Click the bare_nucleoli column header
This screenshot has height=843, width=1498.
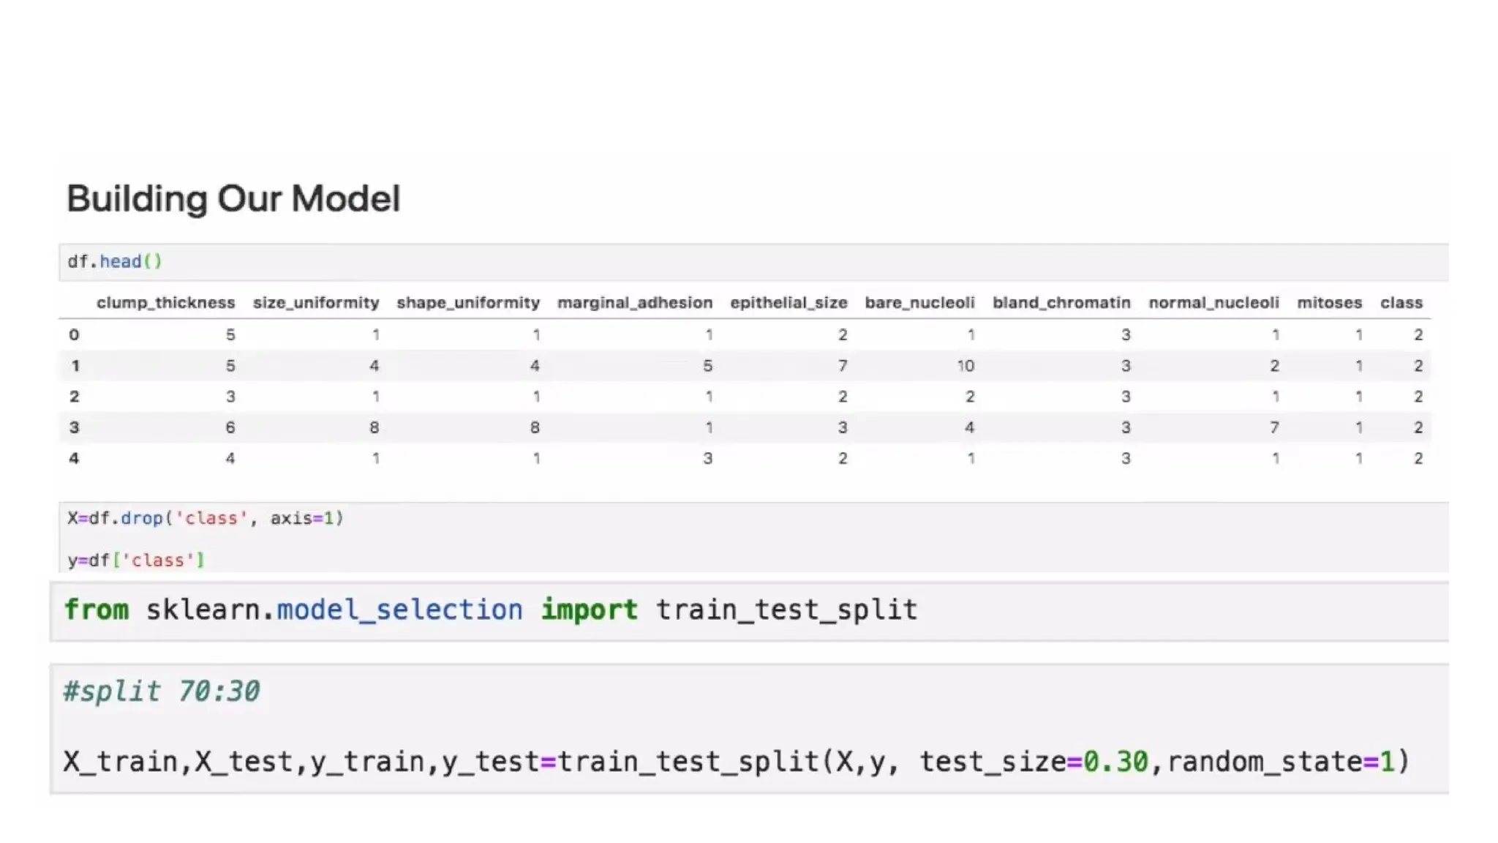coord(919,302)
